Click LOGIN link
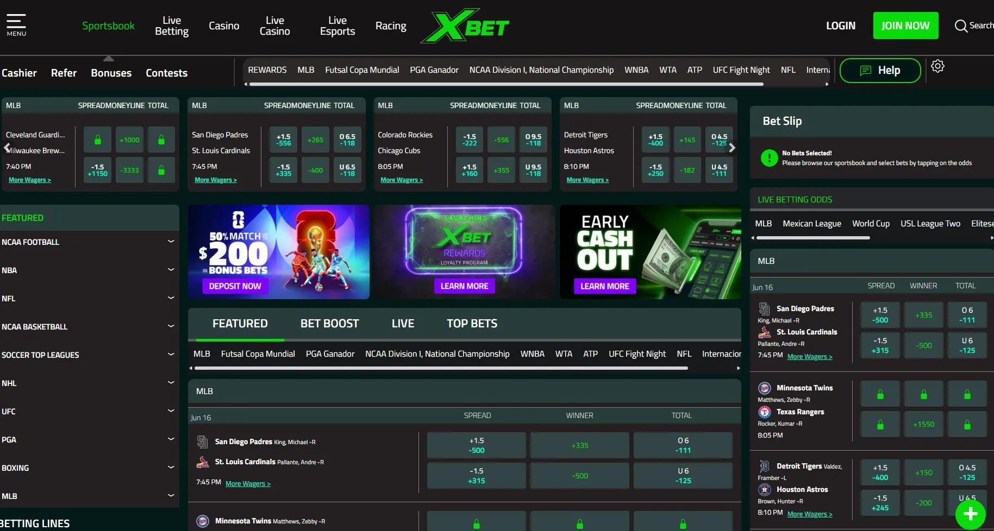The width and height of the screenshot is (994, 531). tap(841, 26)
